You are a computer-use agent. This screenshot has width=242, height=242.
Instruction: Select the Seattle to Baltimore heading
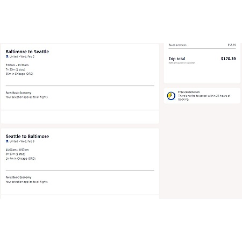27,137
